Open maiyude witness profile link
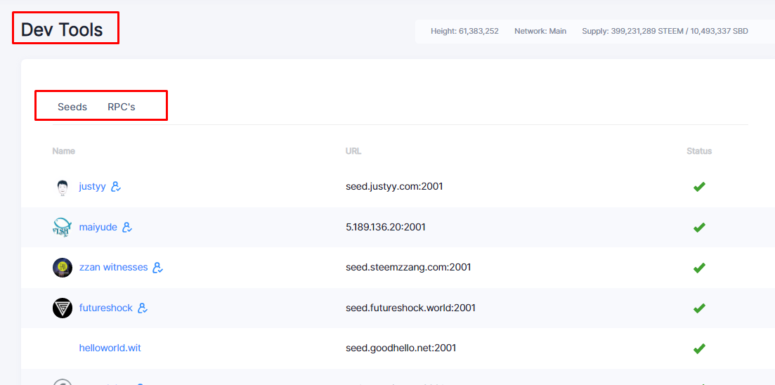Screen dimensions: 775x385 click(x=98, y=228)
